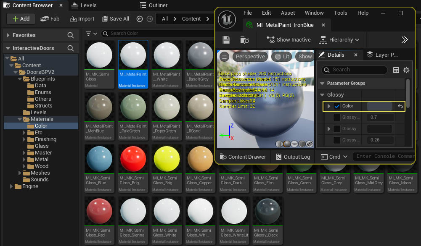Image resolution: width=421 pixels, height=246 pixels.
Task: Expand the Color parameter row arrow
Action: pyautogui.click(x=328, y=106)
